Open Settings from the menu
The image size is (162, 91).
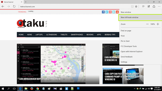point(124,62)
